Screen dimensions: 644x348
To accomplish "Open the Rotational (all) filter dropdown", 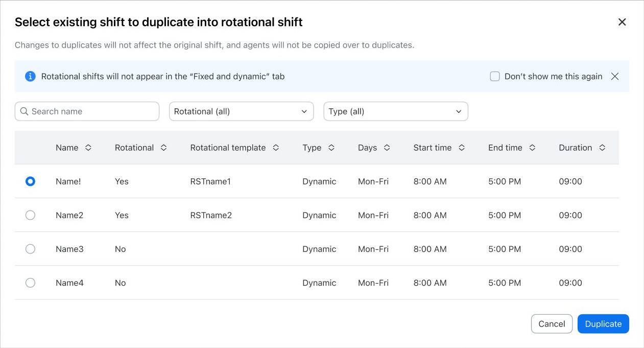I will [241, 111].
